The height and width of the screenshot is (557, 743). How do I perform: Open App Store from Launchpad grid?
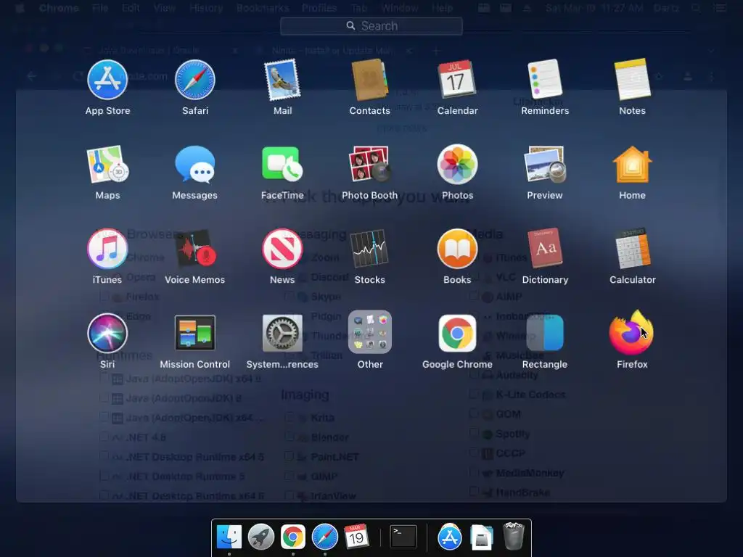[107, 80]
